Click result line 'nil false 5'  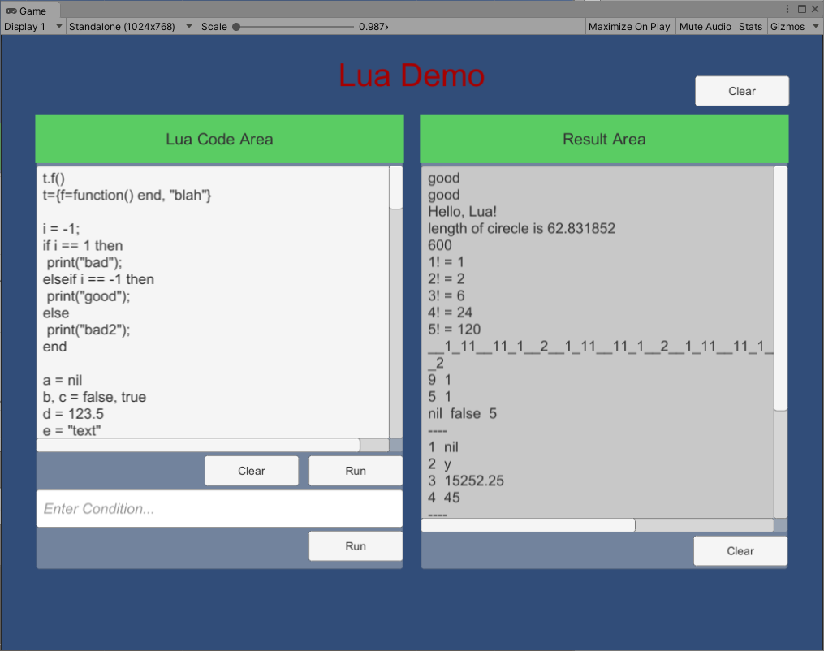click(462, 413)
